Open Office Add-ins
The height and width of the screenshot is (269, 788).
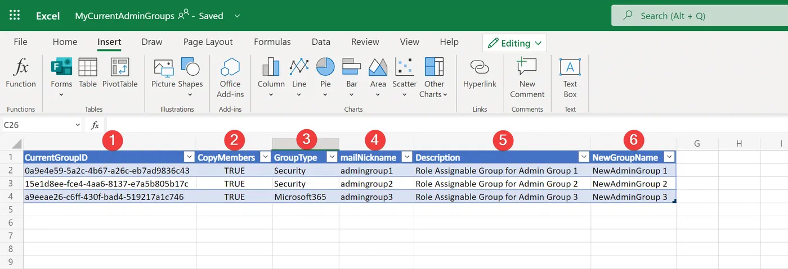[x=230, y=67]
